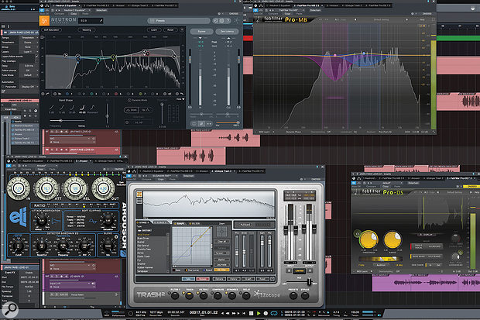Open the Group None dropdown in the inspector
480x320 pixels.
click(x=29, y=47)
